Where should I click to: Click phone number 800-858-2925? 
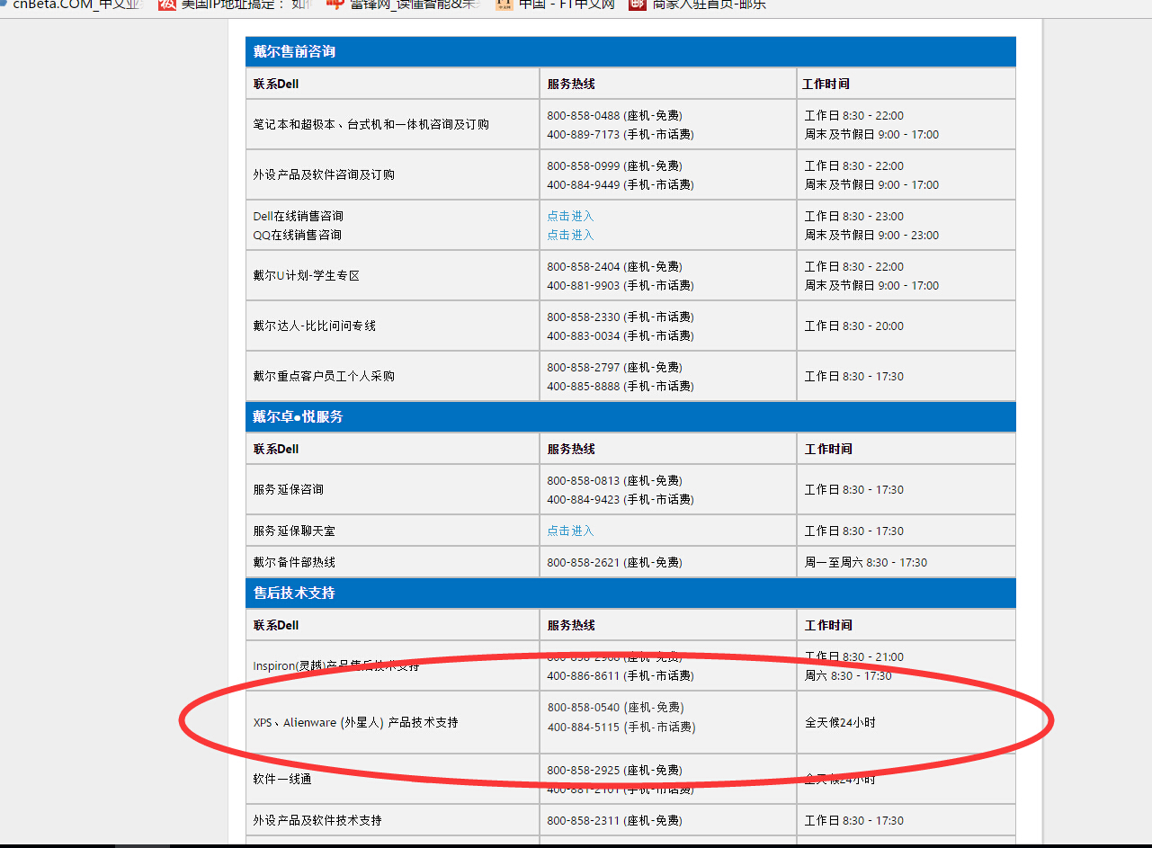[x=584, y=770]
